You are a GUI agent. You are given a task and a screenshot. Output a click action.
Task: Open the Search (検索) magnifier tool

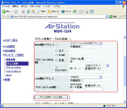click(41, 11)
